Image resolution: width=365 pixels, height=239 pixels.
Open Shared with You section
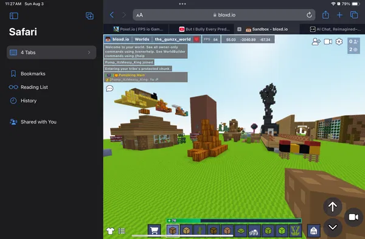pyautogui.click(x=33, y=122)
